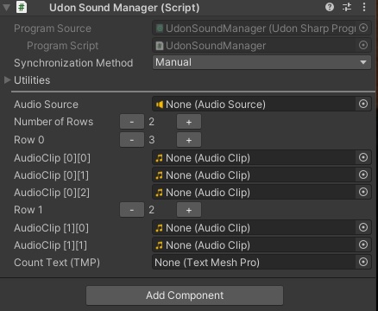The image size is (378, 311).
Task: Open object picker for AudioClip [1][0]
Action: 363,227
